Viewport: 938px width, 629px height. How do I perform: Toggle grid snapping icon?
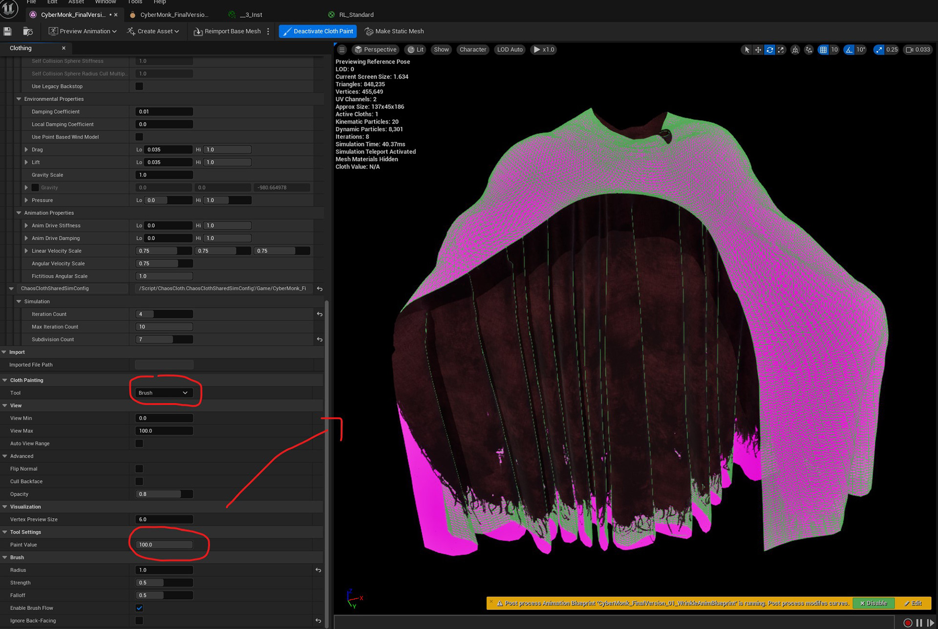pos(823,50)
